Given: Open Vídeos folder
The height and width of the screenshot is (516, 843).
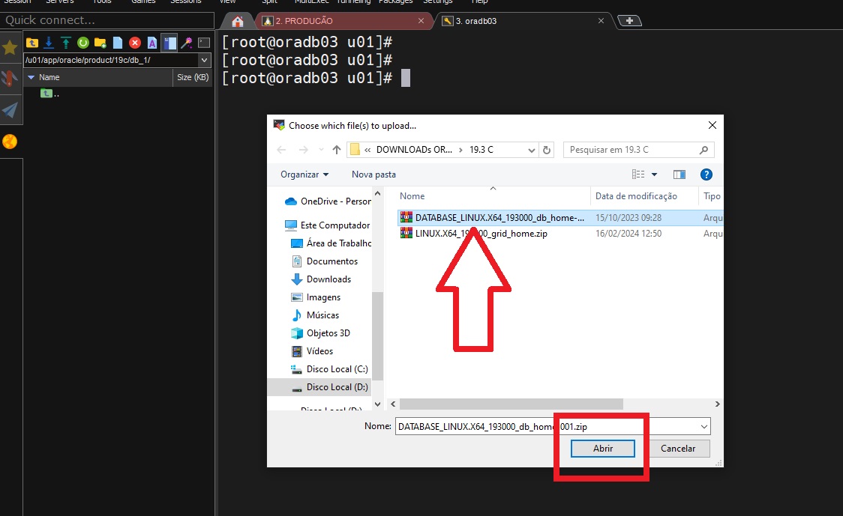Looking at the screenshot, I should (x=312, y=351).
